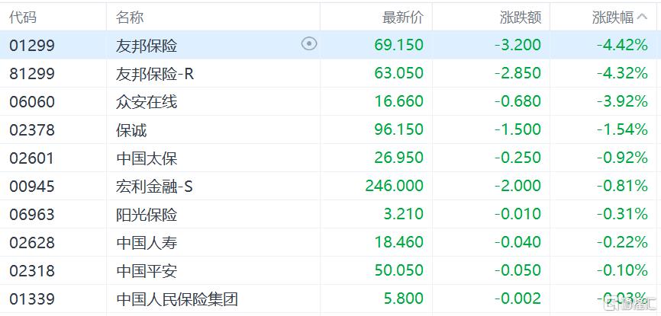661x316 pixels.
Task: Click the 代码 column header
Action: 23,17
